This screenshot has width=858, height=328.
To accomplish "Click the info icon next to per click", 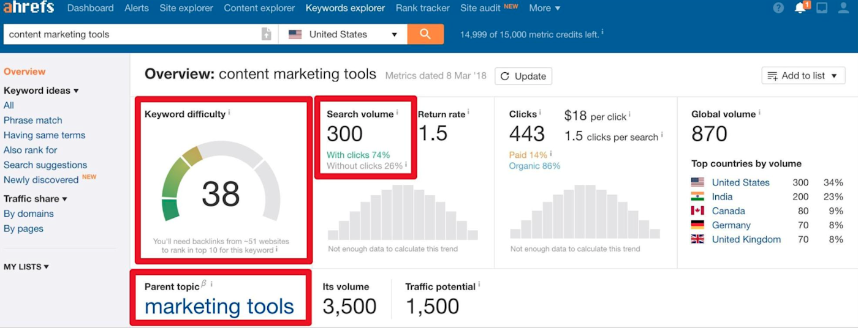I will (x=629, y=114).
